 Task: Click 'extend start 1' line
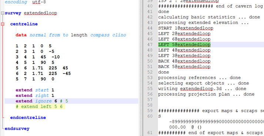(35, 90)
